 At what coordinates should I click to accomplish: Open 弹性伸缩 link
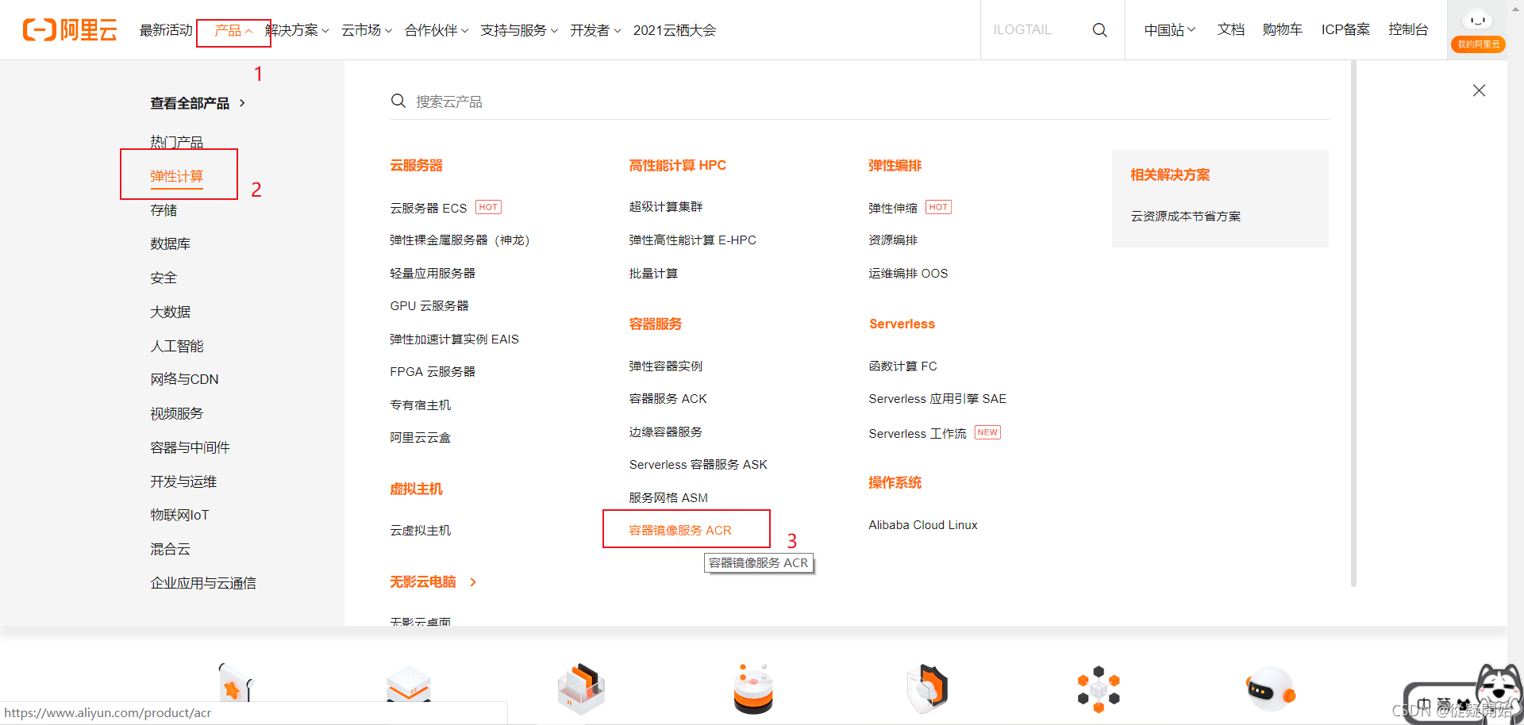(893, 208)
